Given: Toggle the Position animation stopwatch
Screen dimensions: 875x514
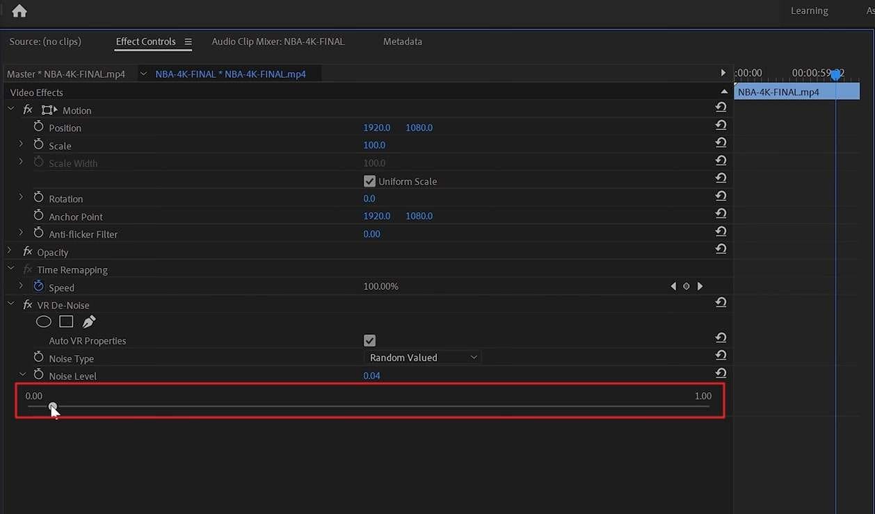Looking at the screenshot, I should (x=38, y=127).
